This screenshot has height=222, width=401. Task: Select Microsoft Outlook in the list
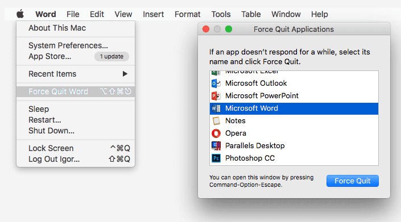pos(294,83)
